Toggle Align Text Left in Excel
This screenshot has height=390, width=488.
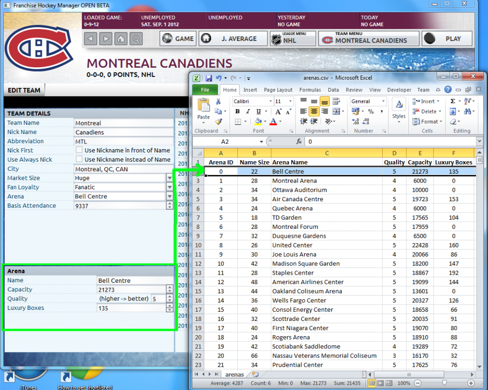tap(304, 112)
